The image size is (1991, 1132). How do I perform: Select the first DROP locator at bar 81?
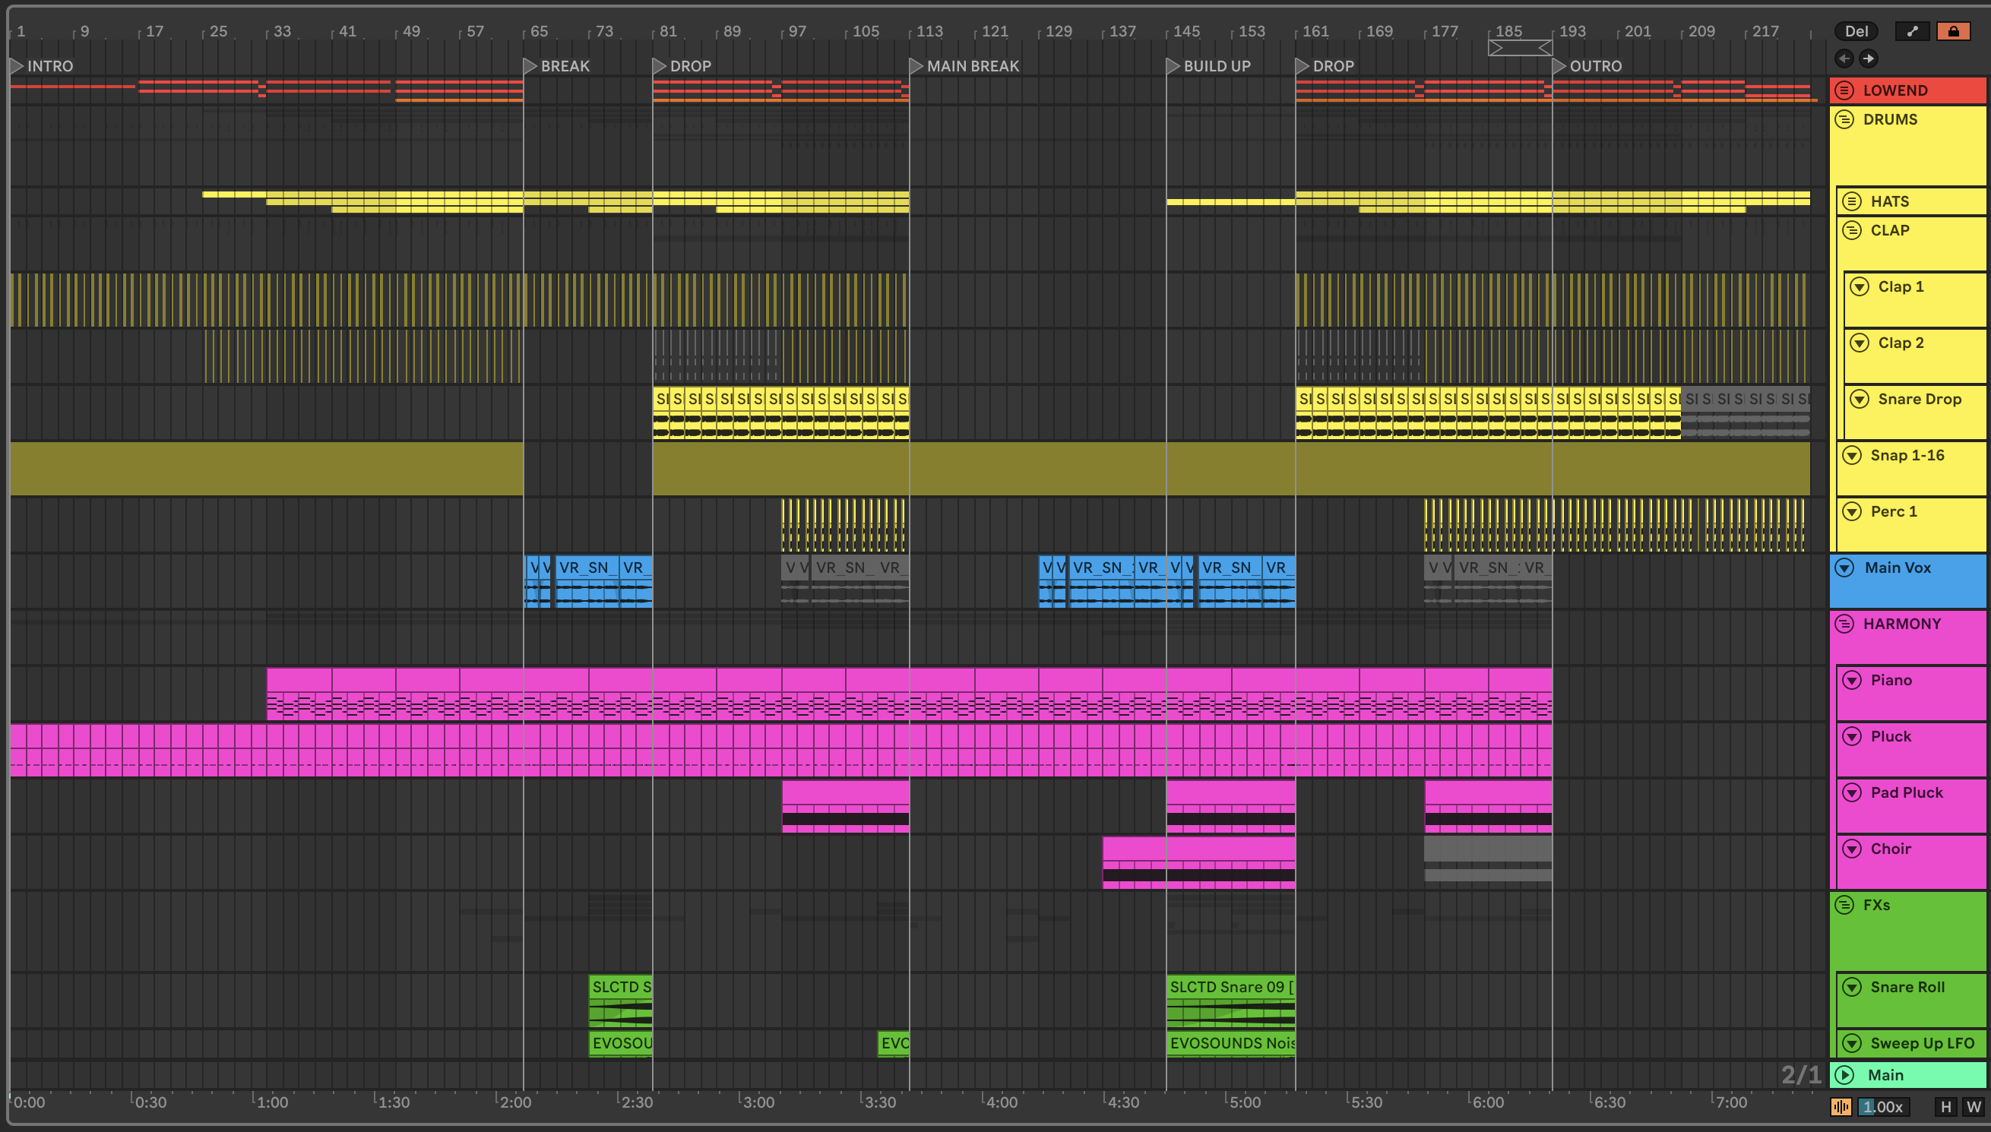pos(682,66)
